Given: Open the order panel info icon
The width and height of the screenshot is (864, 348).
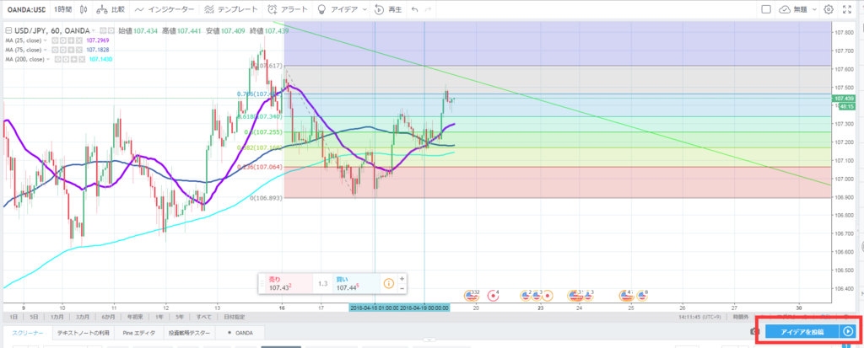Looking at the screenshot, I should [388, 284].
